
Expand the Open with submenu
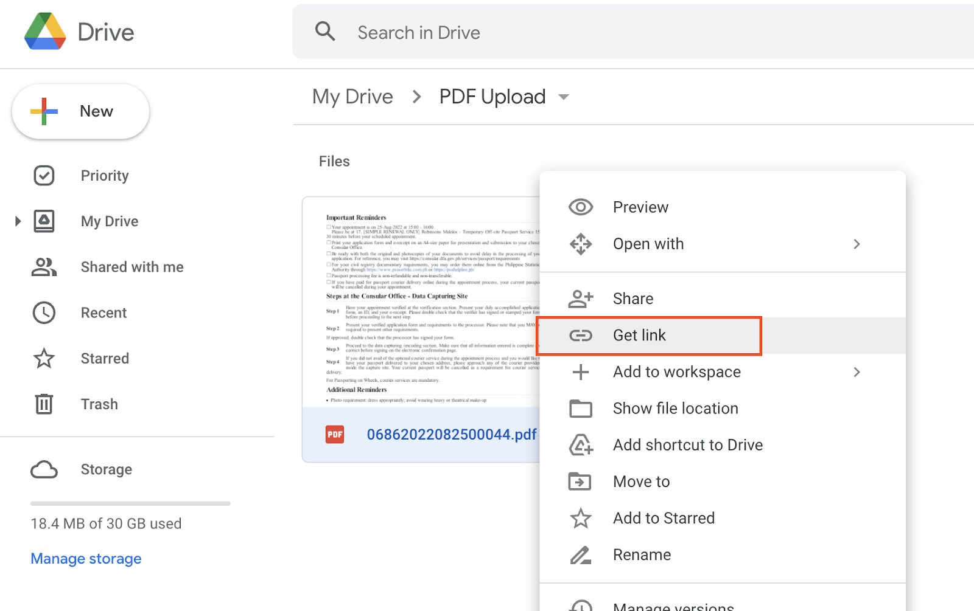pyautogui.click(x=857, y=244)
